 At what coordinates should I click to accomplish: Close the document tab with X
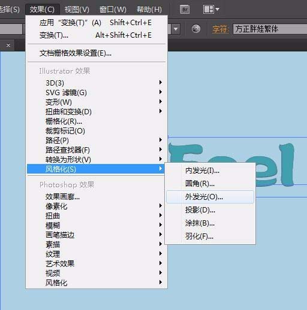8,45
